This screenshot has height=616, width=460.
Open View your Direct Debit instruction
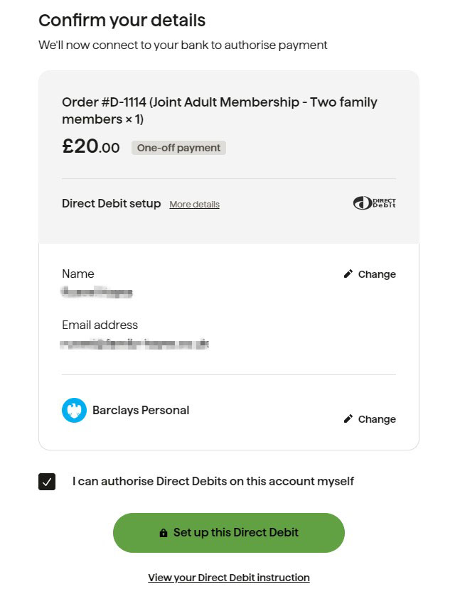228,577
